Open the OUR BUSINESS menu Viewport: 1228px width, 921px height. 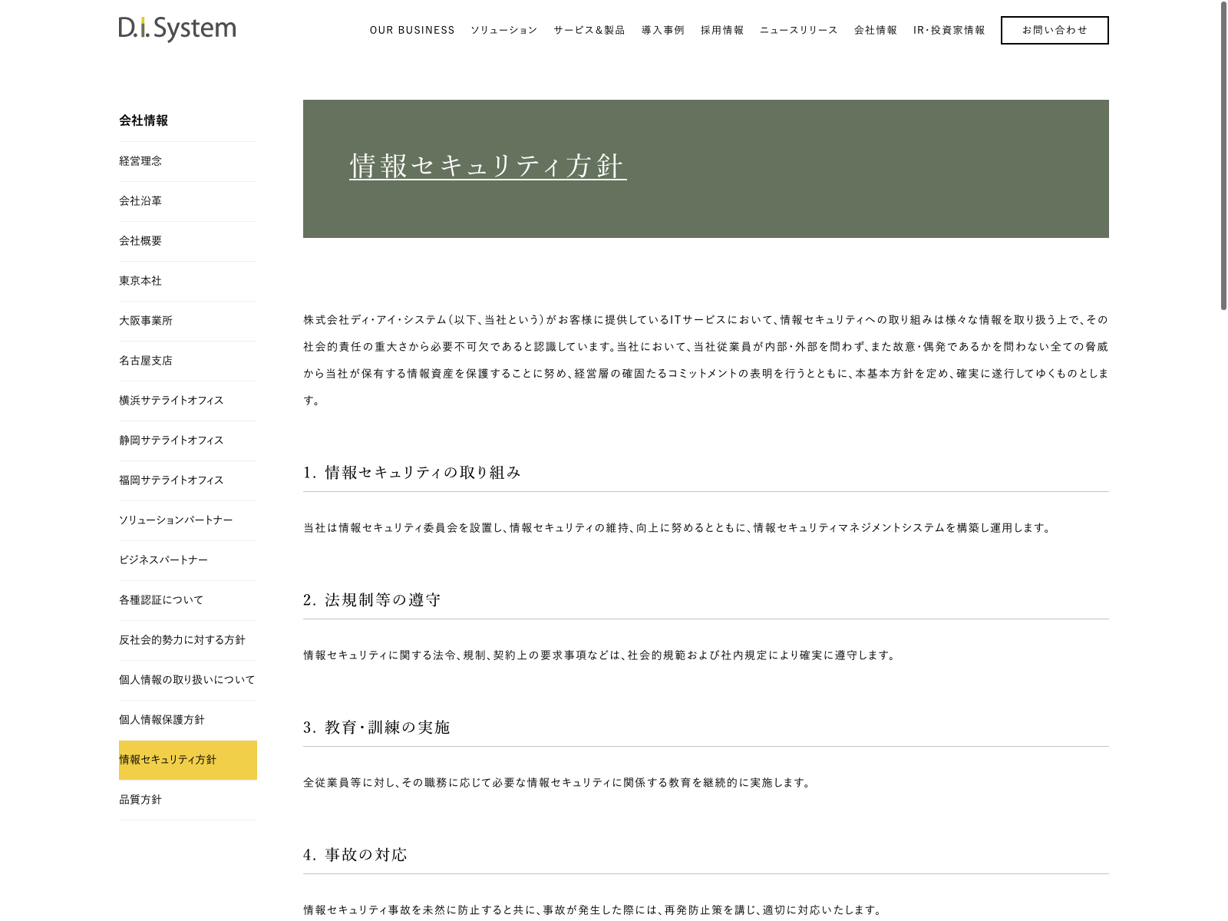coord(412,31)
